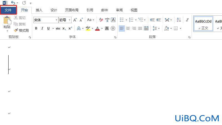Viewport: 222px width, 125px height.
Task: Click the Line Spacing icon
Action: coord(155,28)
